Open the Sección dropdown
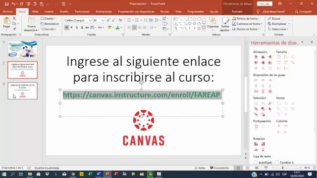317x178 pixels. pyautogui.click(x=49, y=29)
